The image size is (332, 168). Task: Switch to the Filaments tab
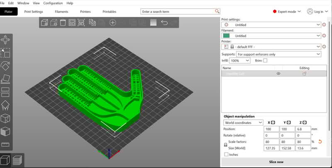click(61, 12)
